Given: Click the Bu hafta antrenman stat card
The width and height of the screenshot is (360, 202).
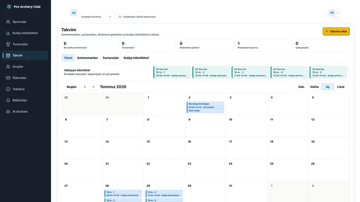Looking at the screenshot, I should pyautogui.click(x=90, y=45).
